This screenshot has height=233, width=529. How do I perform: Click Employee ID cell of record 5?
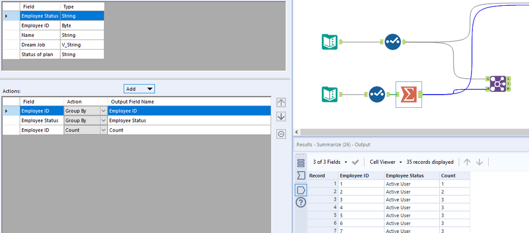tap(361, 216)
